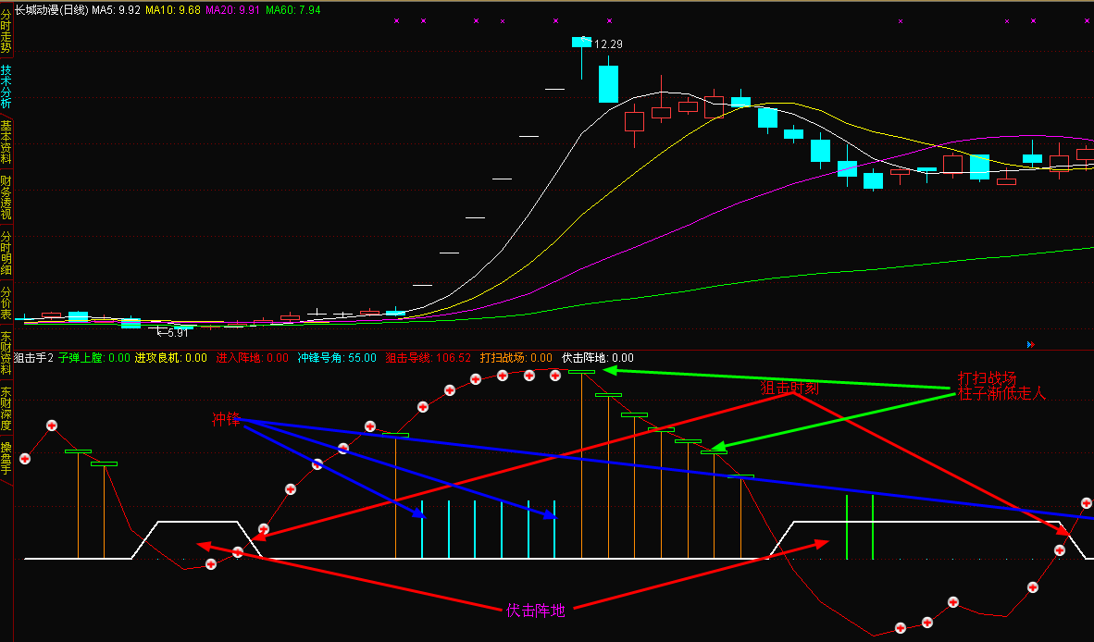Open the 操盘手 sidebar tab
Image resolution: width=1094 pixels, height=642 pixels.
point(6,458)
